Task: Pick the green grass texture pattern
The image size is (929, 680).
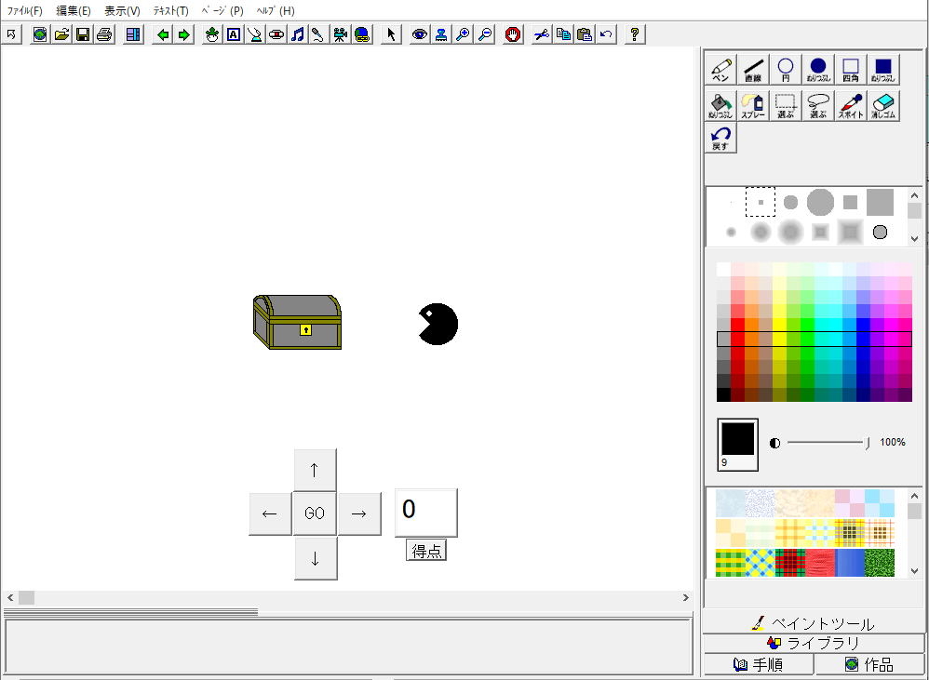Action: pyautogui.click(x=880, y=562)
